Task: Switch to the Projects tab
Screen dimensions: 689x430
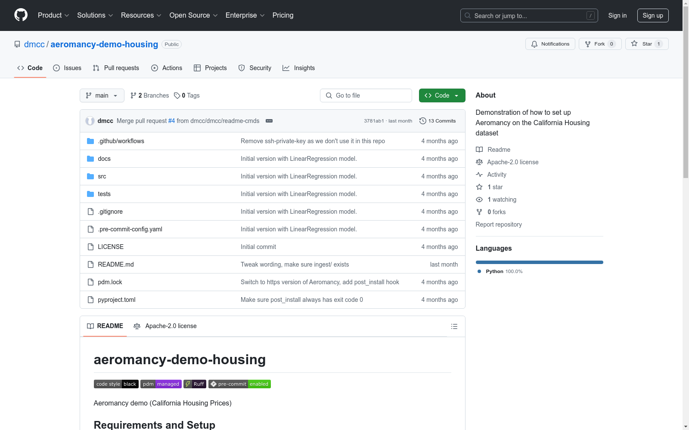Action: pos(210,68)
